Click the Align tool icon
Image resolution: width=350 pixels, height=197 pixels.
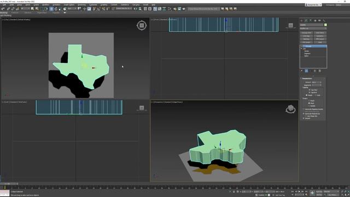[140, 9]
